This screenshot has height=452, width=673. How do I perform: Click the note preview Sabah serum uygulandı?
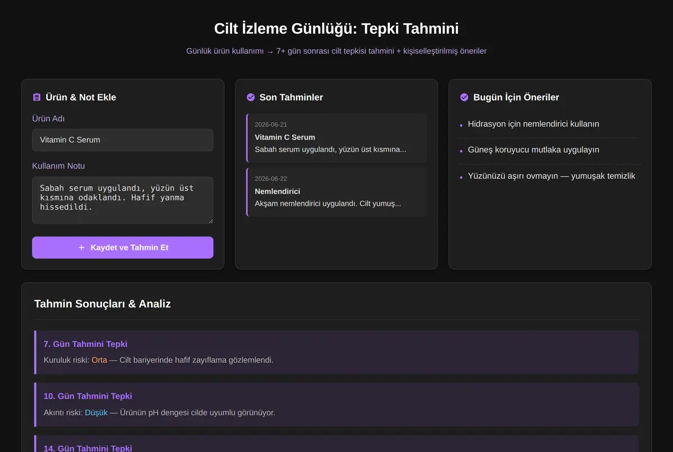tap(330, 150)
